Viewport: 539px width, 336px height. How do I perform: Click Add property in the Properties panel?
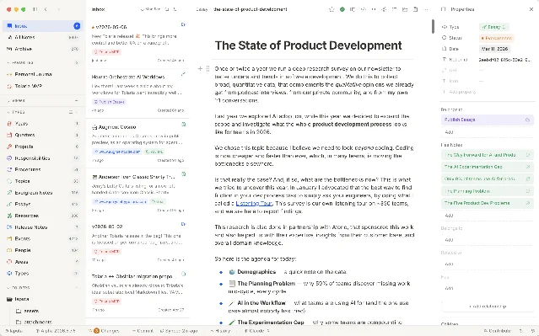click(x=460, y=92)
